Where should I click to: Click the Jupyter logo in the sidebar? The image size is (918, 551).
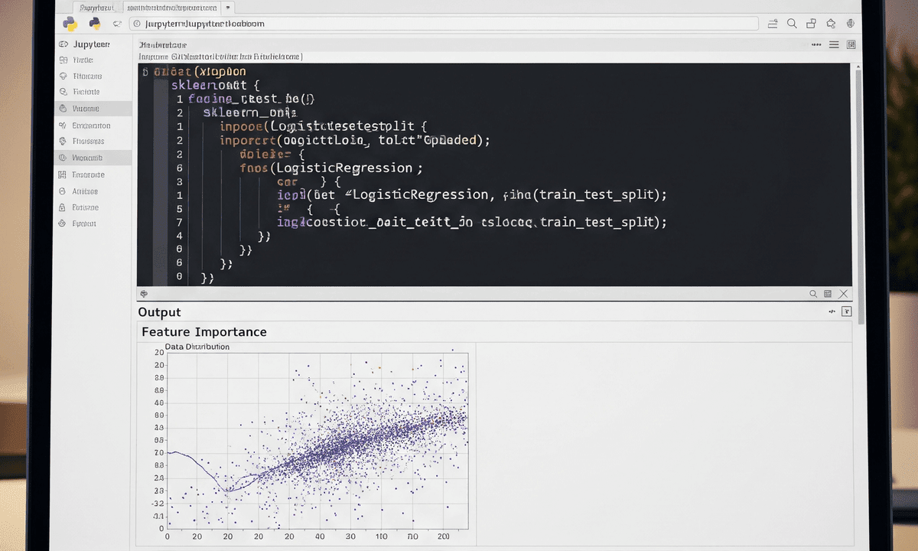pos(64,44)
